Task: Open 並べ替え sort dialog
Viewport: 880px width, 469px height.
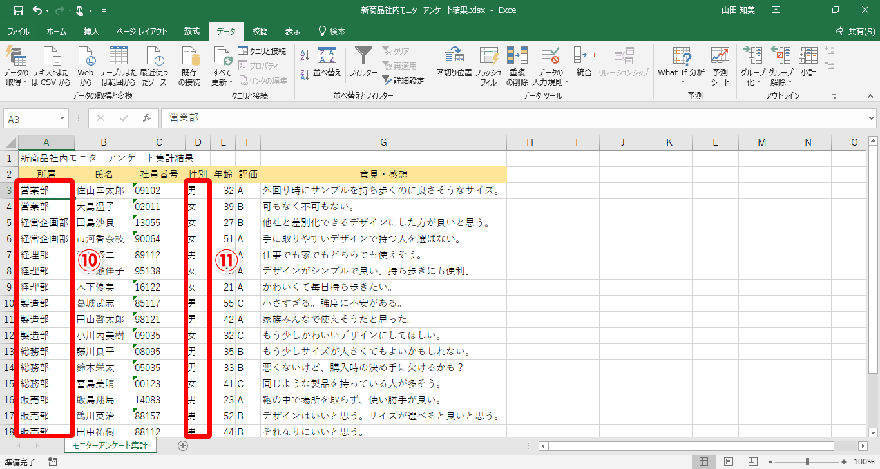Action: [327, 62]
